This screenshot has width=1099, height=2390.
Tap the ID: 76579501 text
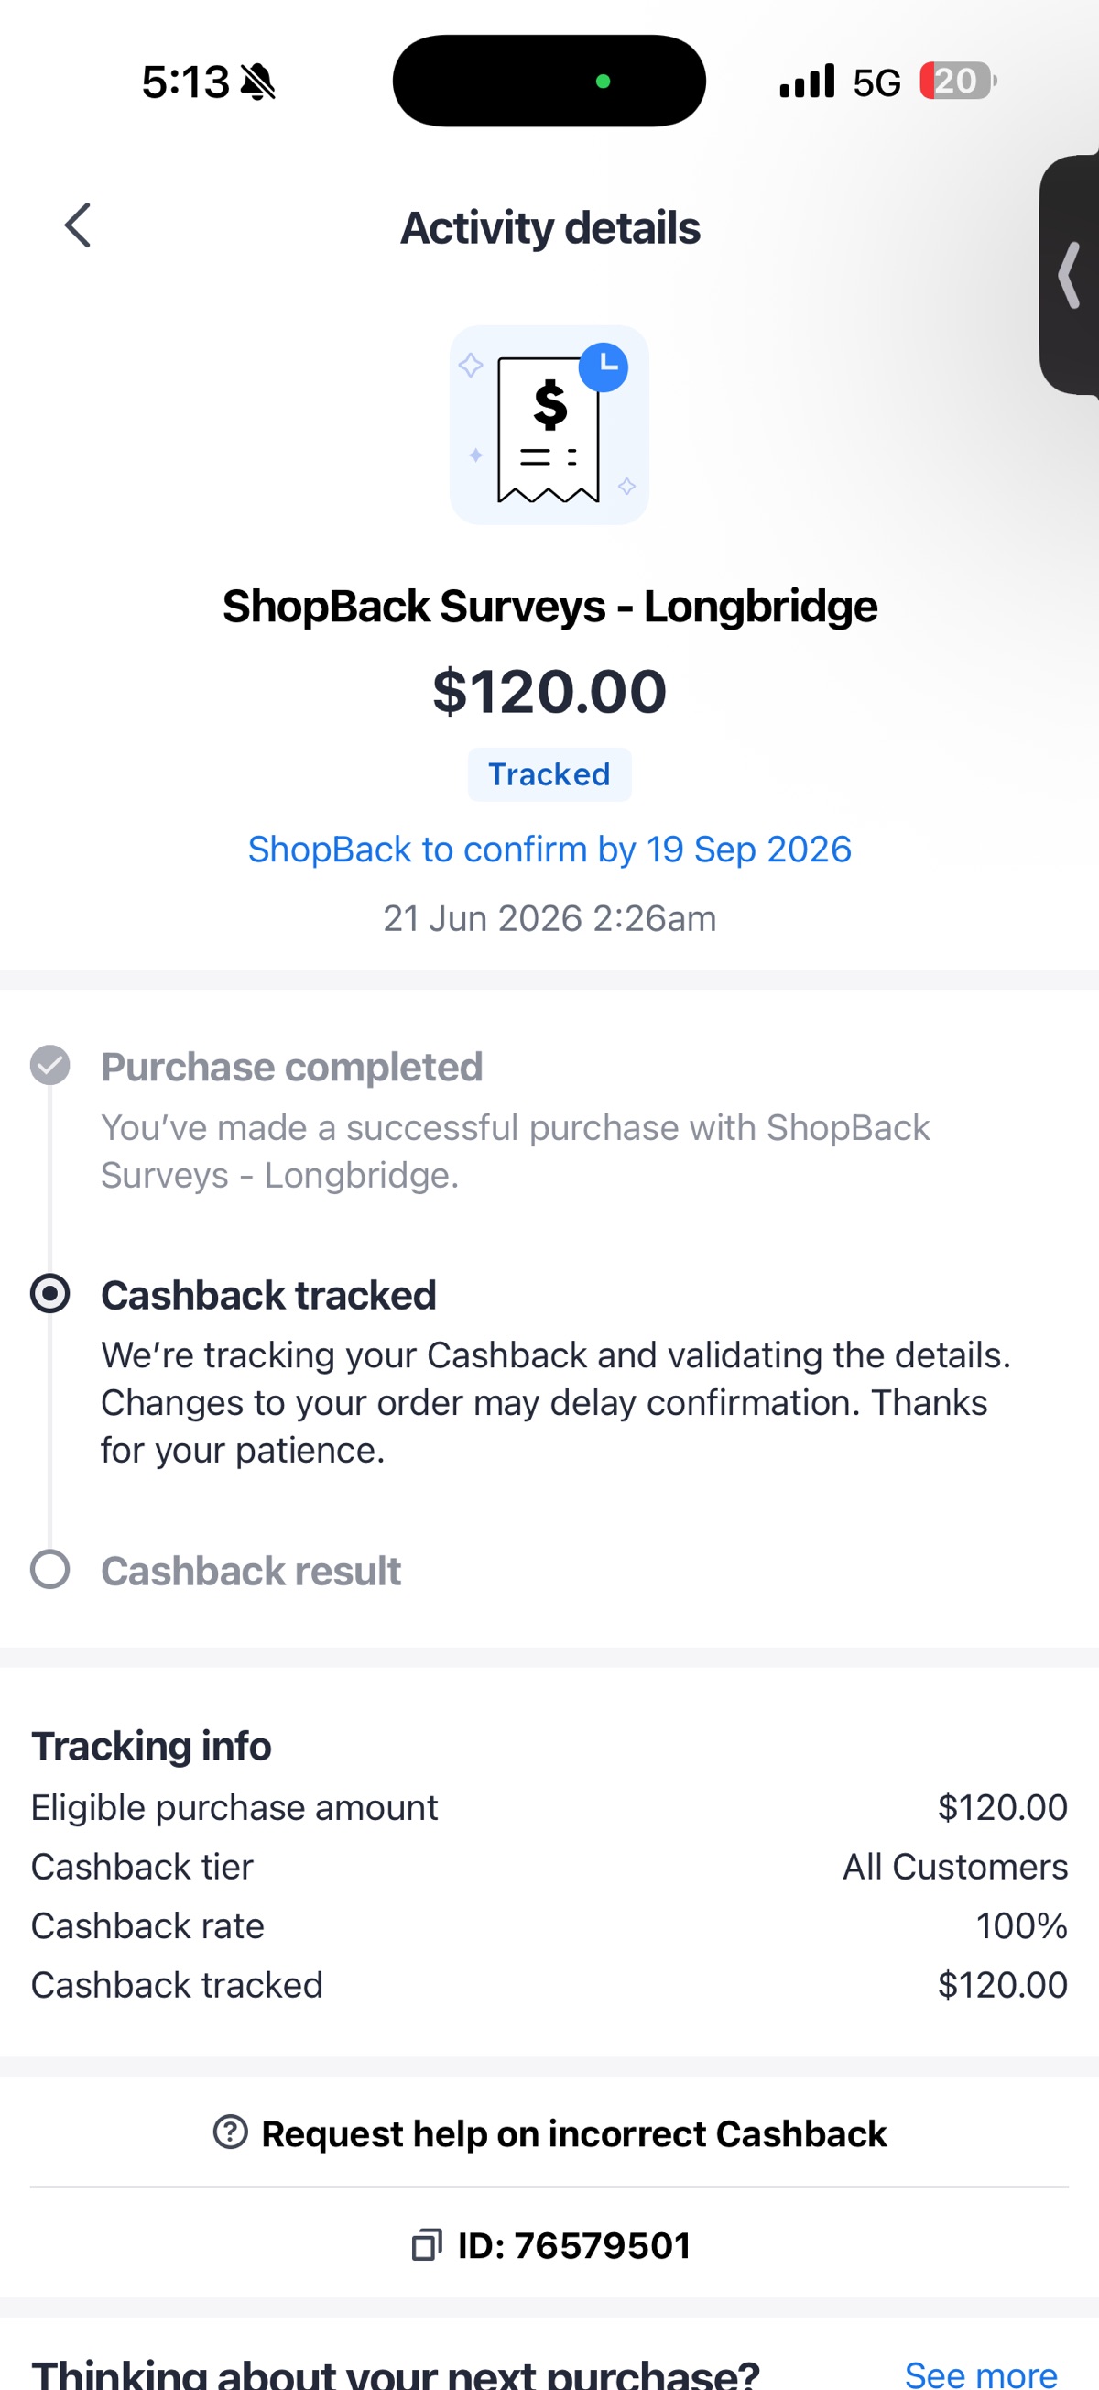coord(574,2246)
